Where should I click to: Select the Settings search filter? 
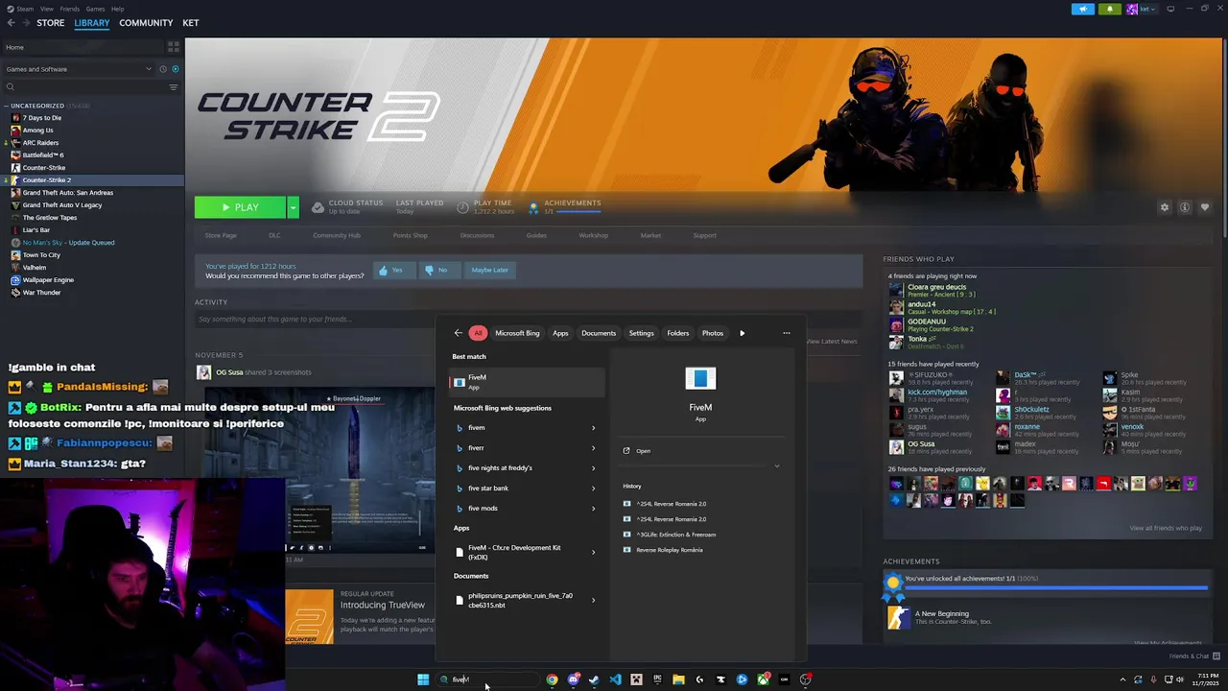pos(641,333)
